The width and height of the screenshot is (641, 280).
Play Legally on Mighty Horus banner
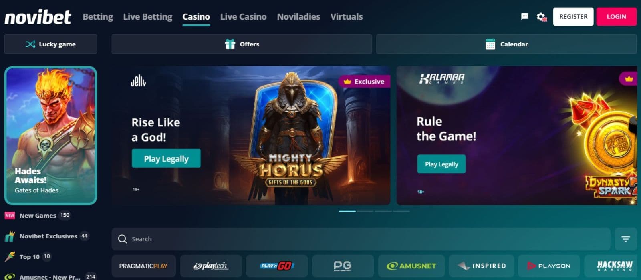click(166, 158)
